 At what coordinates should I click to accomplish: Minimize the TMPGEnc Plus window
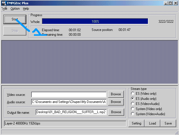tap(166, 3)
